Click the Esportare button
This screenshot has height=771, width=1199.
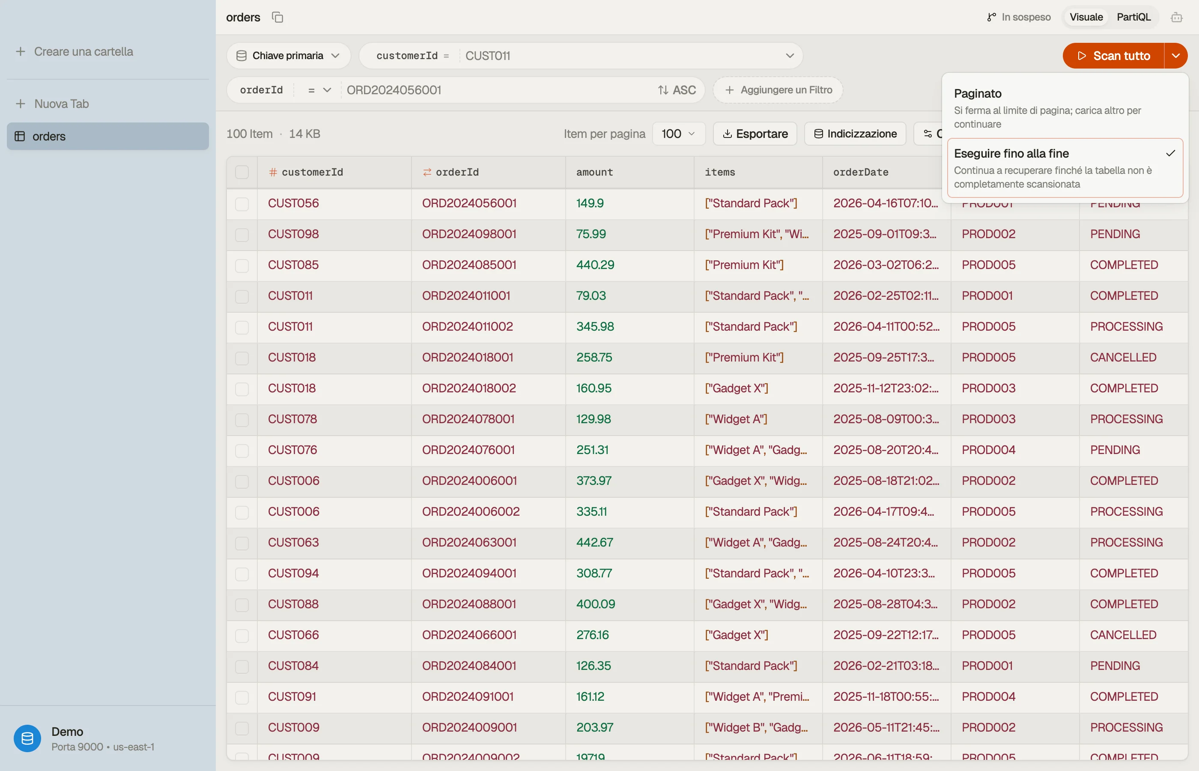coord(755,134)
